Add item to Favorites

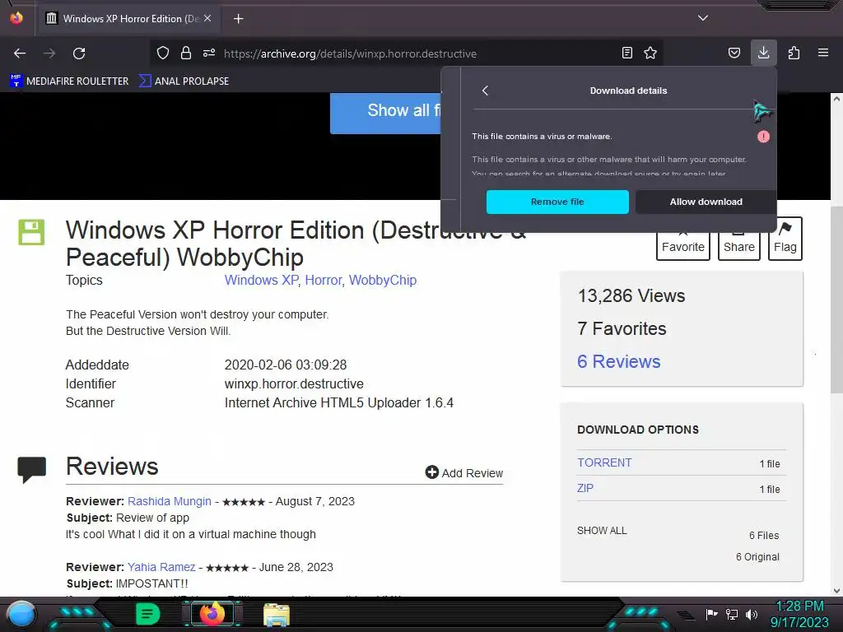(682, 246)
